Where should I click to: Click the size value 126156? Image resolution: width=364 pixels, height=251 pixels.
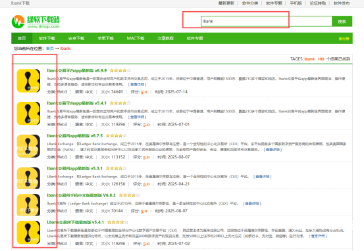tap(118, 184)
